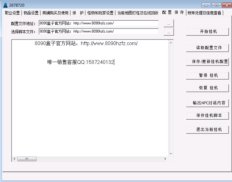This screenshot has width=232, height=182.
Task: Open the 职业设置 tab
Action: click(12, 13)
